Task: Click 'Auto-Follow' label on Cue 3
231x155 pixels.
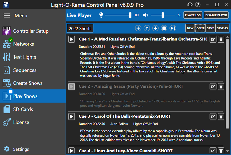Action: 119,124
